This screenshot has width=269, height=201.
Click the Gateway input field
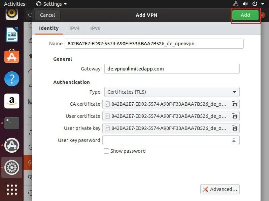coord(172,69)
